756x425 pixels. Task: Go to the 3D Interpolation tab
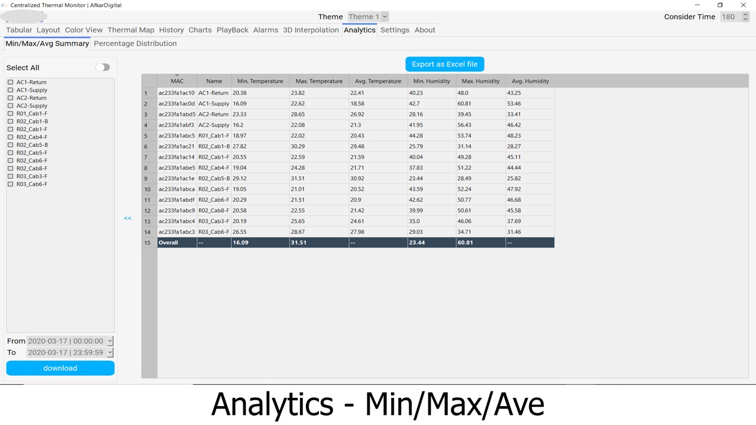(311, 30)
